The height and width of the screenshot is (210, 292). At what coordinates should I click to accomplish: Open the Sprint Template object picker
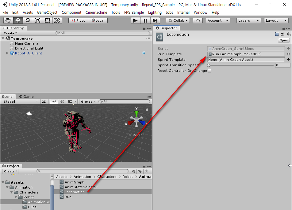tap(288, 60)
